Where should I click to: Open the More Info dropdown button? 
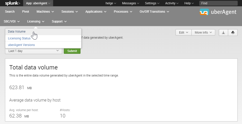coord(203,33)
